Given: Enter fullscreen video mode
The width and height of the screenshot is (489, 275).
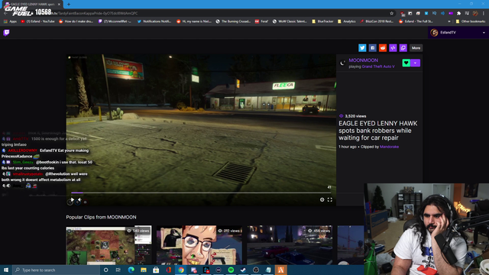Looking at the screenshot, I should coord(330,199).
